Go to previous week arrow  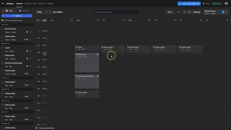coord(46,12)
